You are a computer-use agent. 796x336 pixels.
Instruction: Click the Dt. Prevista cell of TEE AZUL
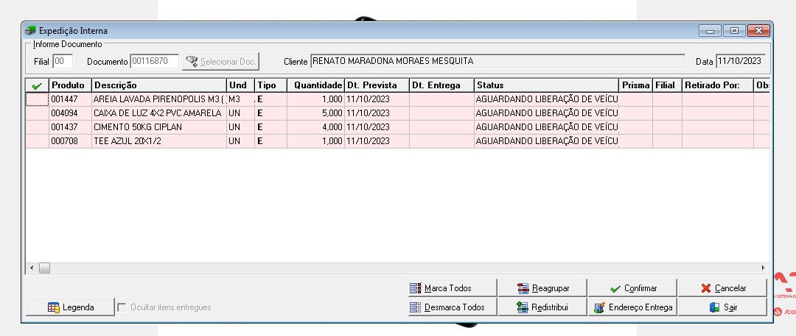(x=377, y=141)
